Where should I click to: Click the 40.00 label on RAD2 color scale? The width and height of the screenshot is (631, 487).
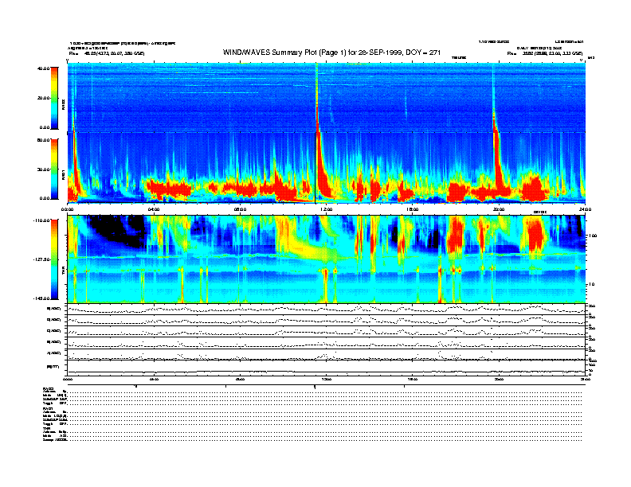(43, 68)
